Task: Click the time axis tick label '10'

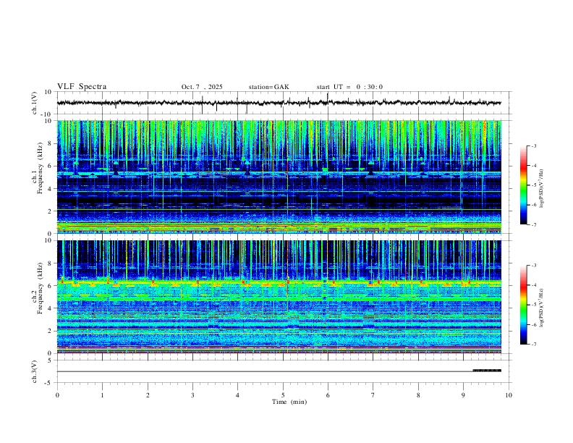Action: pyautogui.click(x=509, y=395)
